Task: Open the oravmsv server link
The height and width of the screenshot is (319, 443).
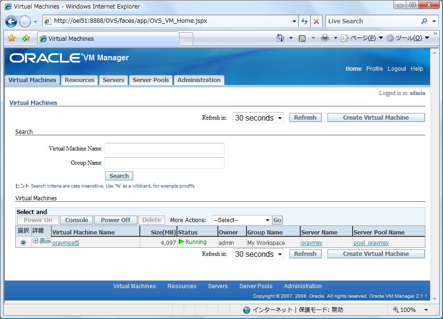Action: pos(312,243)
